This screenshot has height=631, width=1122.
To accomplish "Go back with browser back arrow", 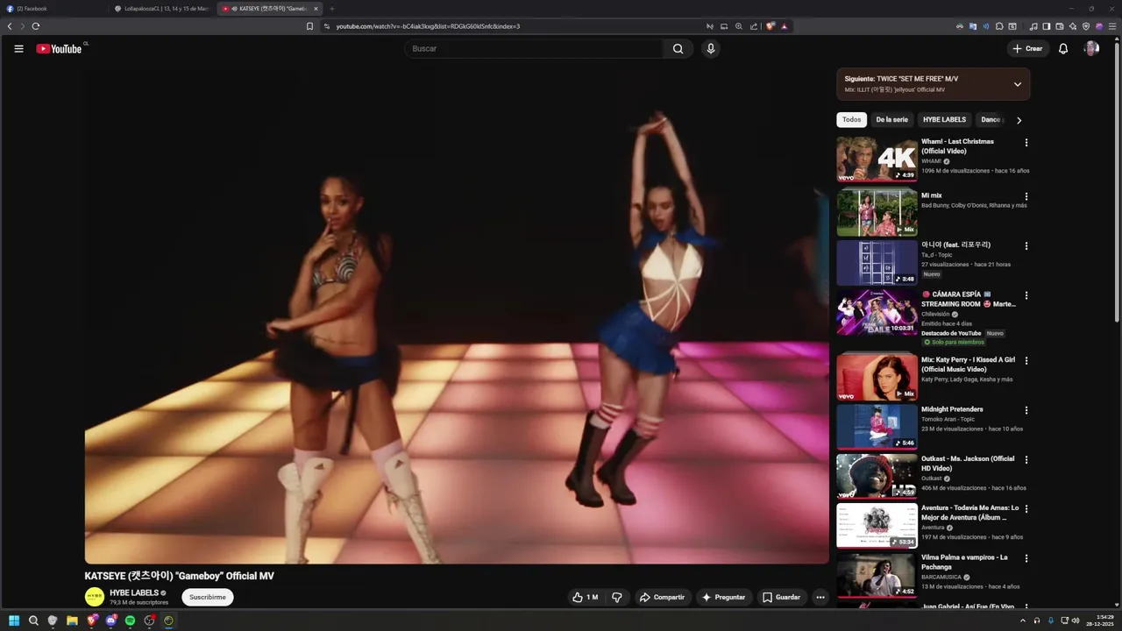I will tap(10, 26).
